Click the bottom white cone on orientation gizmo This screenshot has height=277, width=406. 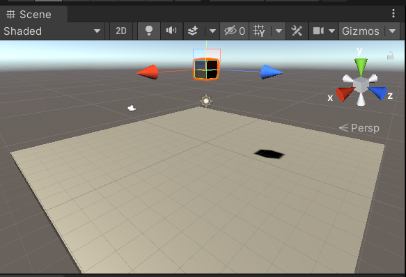361,100
